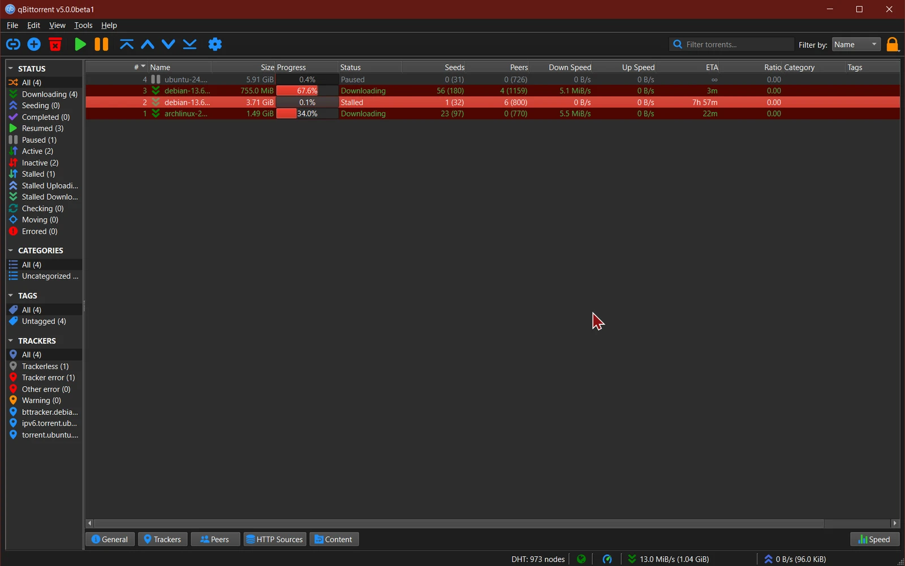This screenshot has height=566, width=905.
Task: Toggle alternative speed limits icon in status bar
Action: click(607, 559)
